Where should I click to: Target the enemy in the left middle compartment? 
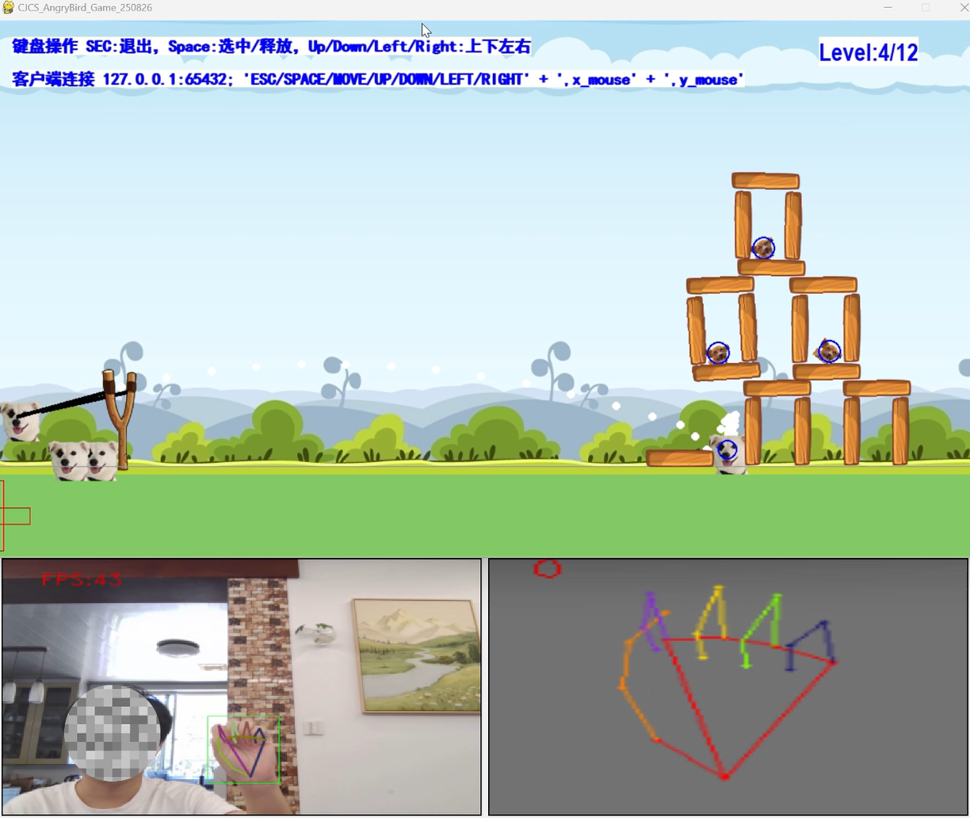click(718, 353)
